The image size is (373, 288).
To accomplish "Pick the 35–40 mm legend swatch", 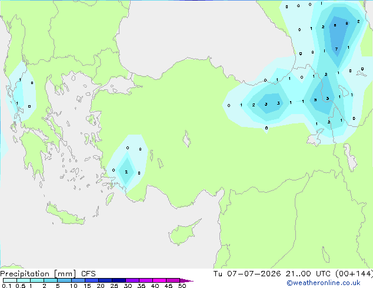I will click(145, 280).
